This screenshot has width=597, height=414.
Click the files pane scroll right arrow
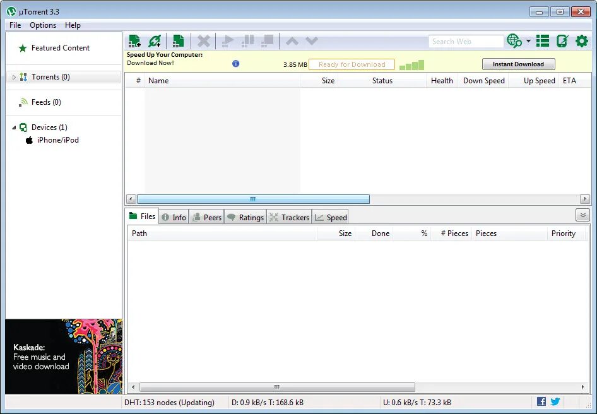click(582, 387)
